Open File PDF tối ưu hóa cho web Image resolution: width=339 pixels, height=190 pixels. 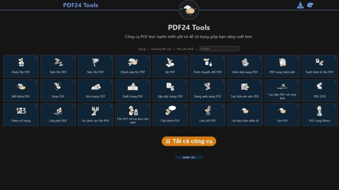point(133,115)
